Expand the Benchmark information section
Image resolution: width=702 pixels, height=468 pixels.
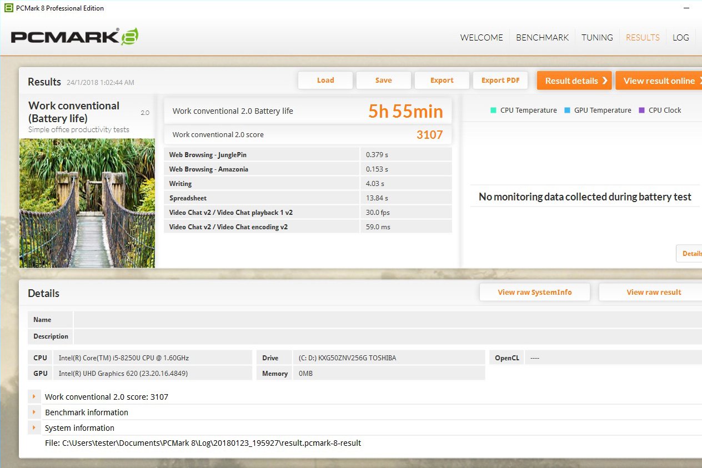[34, 412]
